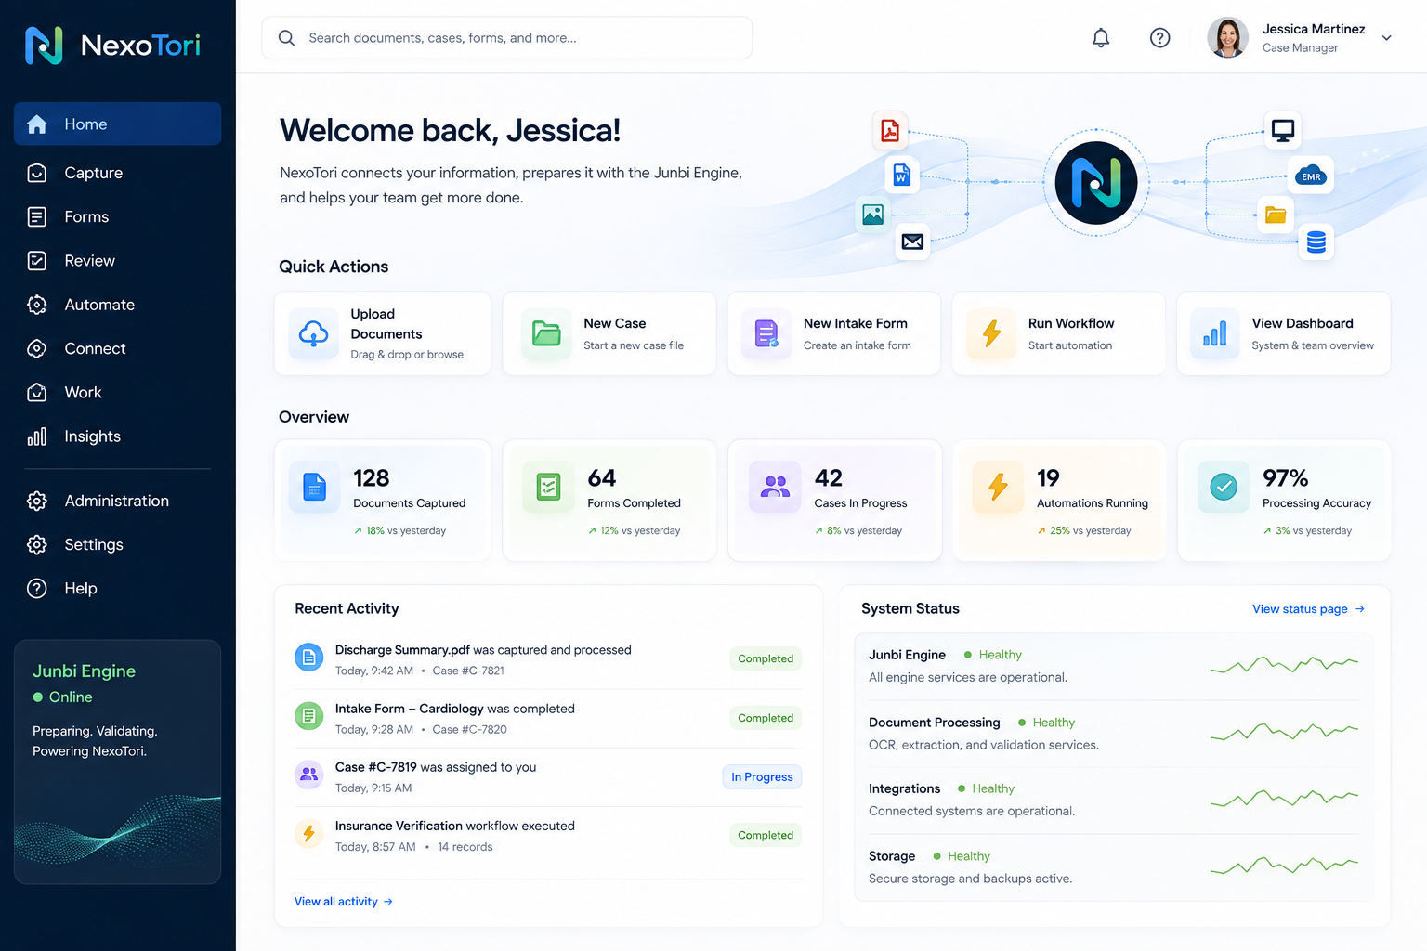Open the help question mark icon in header
1427x951 pixels.
coord(1160,38)
